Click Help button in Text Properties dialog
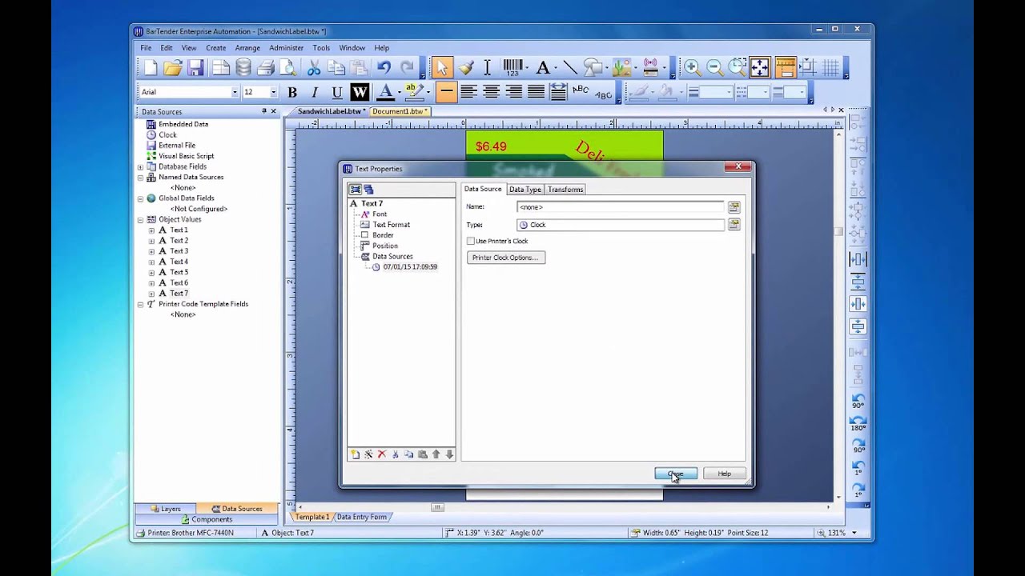This screenshot has width=1025, height=576. 724,474
